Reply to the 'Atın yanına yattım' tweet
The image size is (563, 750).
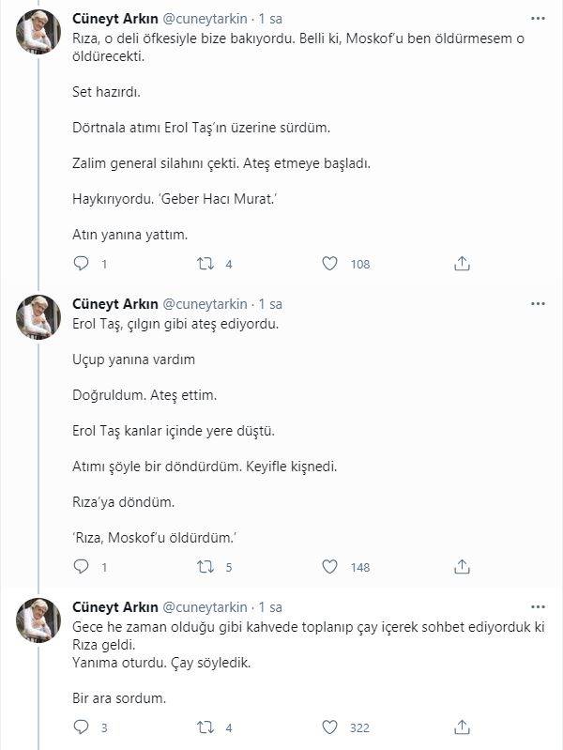82,264
